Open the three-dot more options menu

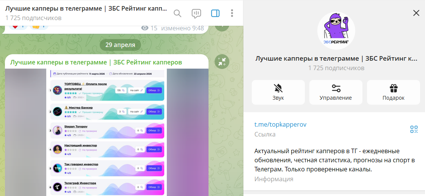click(x=232, y=13)
